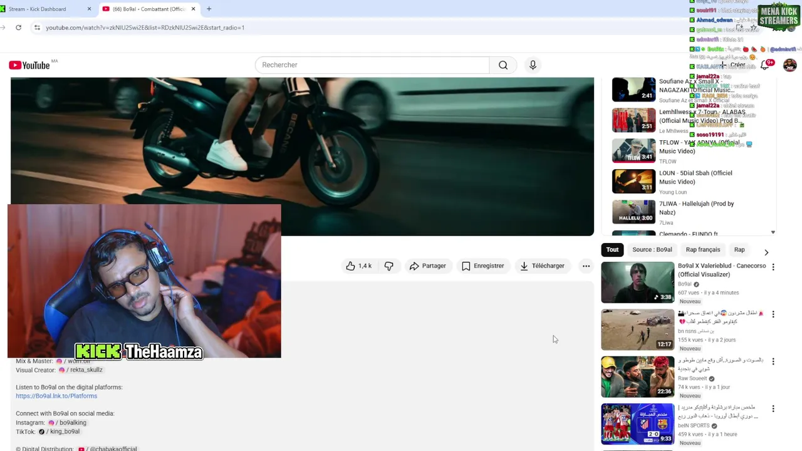The height and width of the screenshot is (451, 802).
Task: Open the Bo9al.lnk.to/Platforms link
Action: click(x=56, y=396)
